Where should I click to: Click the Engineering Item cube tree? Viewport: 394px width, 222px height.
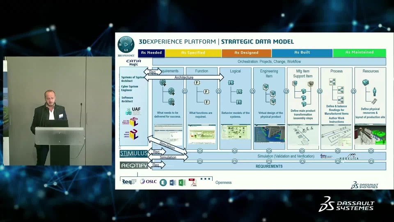[x=269, y=95]
